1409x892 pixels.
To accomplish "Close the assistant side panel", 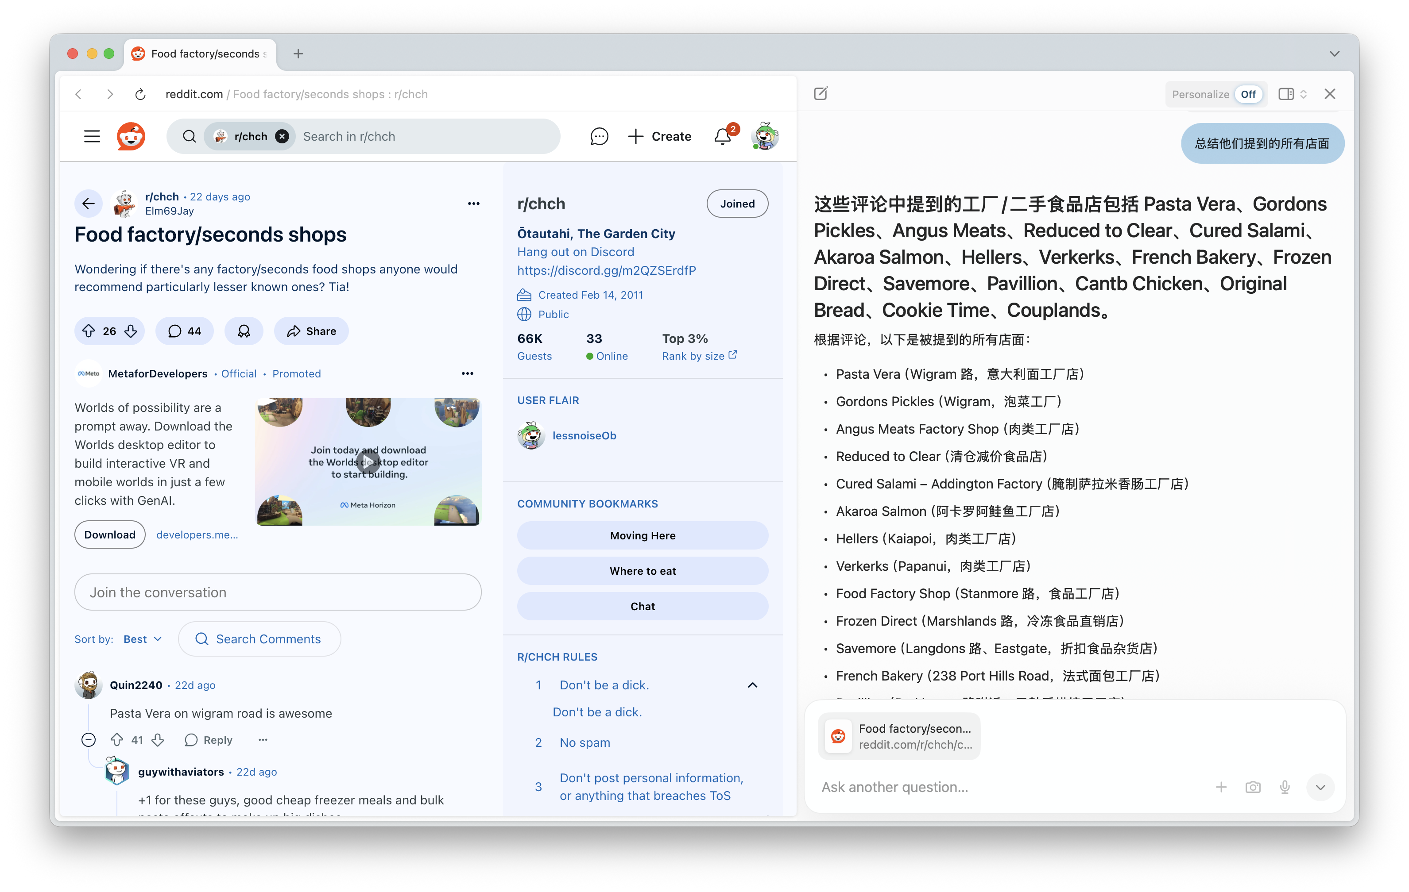I will pos(1330,94).
